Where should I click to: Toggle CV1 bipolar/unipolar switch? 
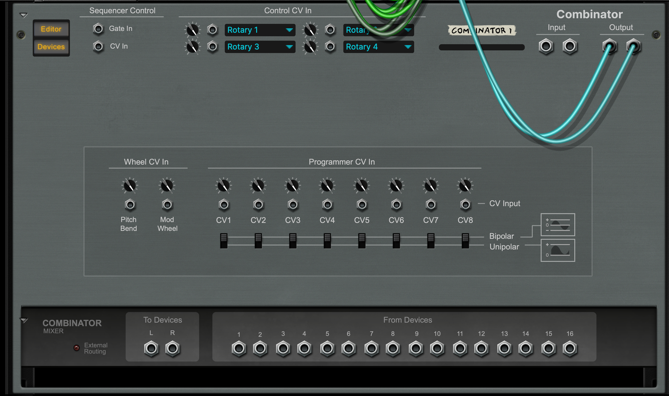point(224,241)
